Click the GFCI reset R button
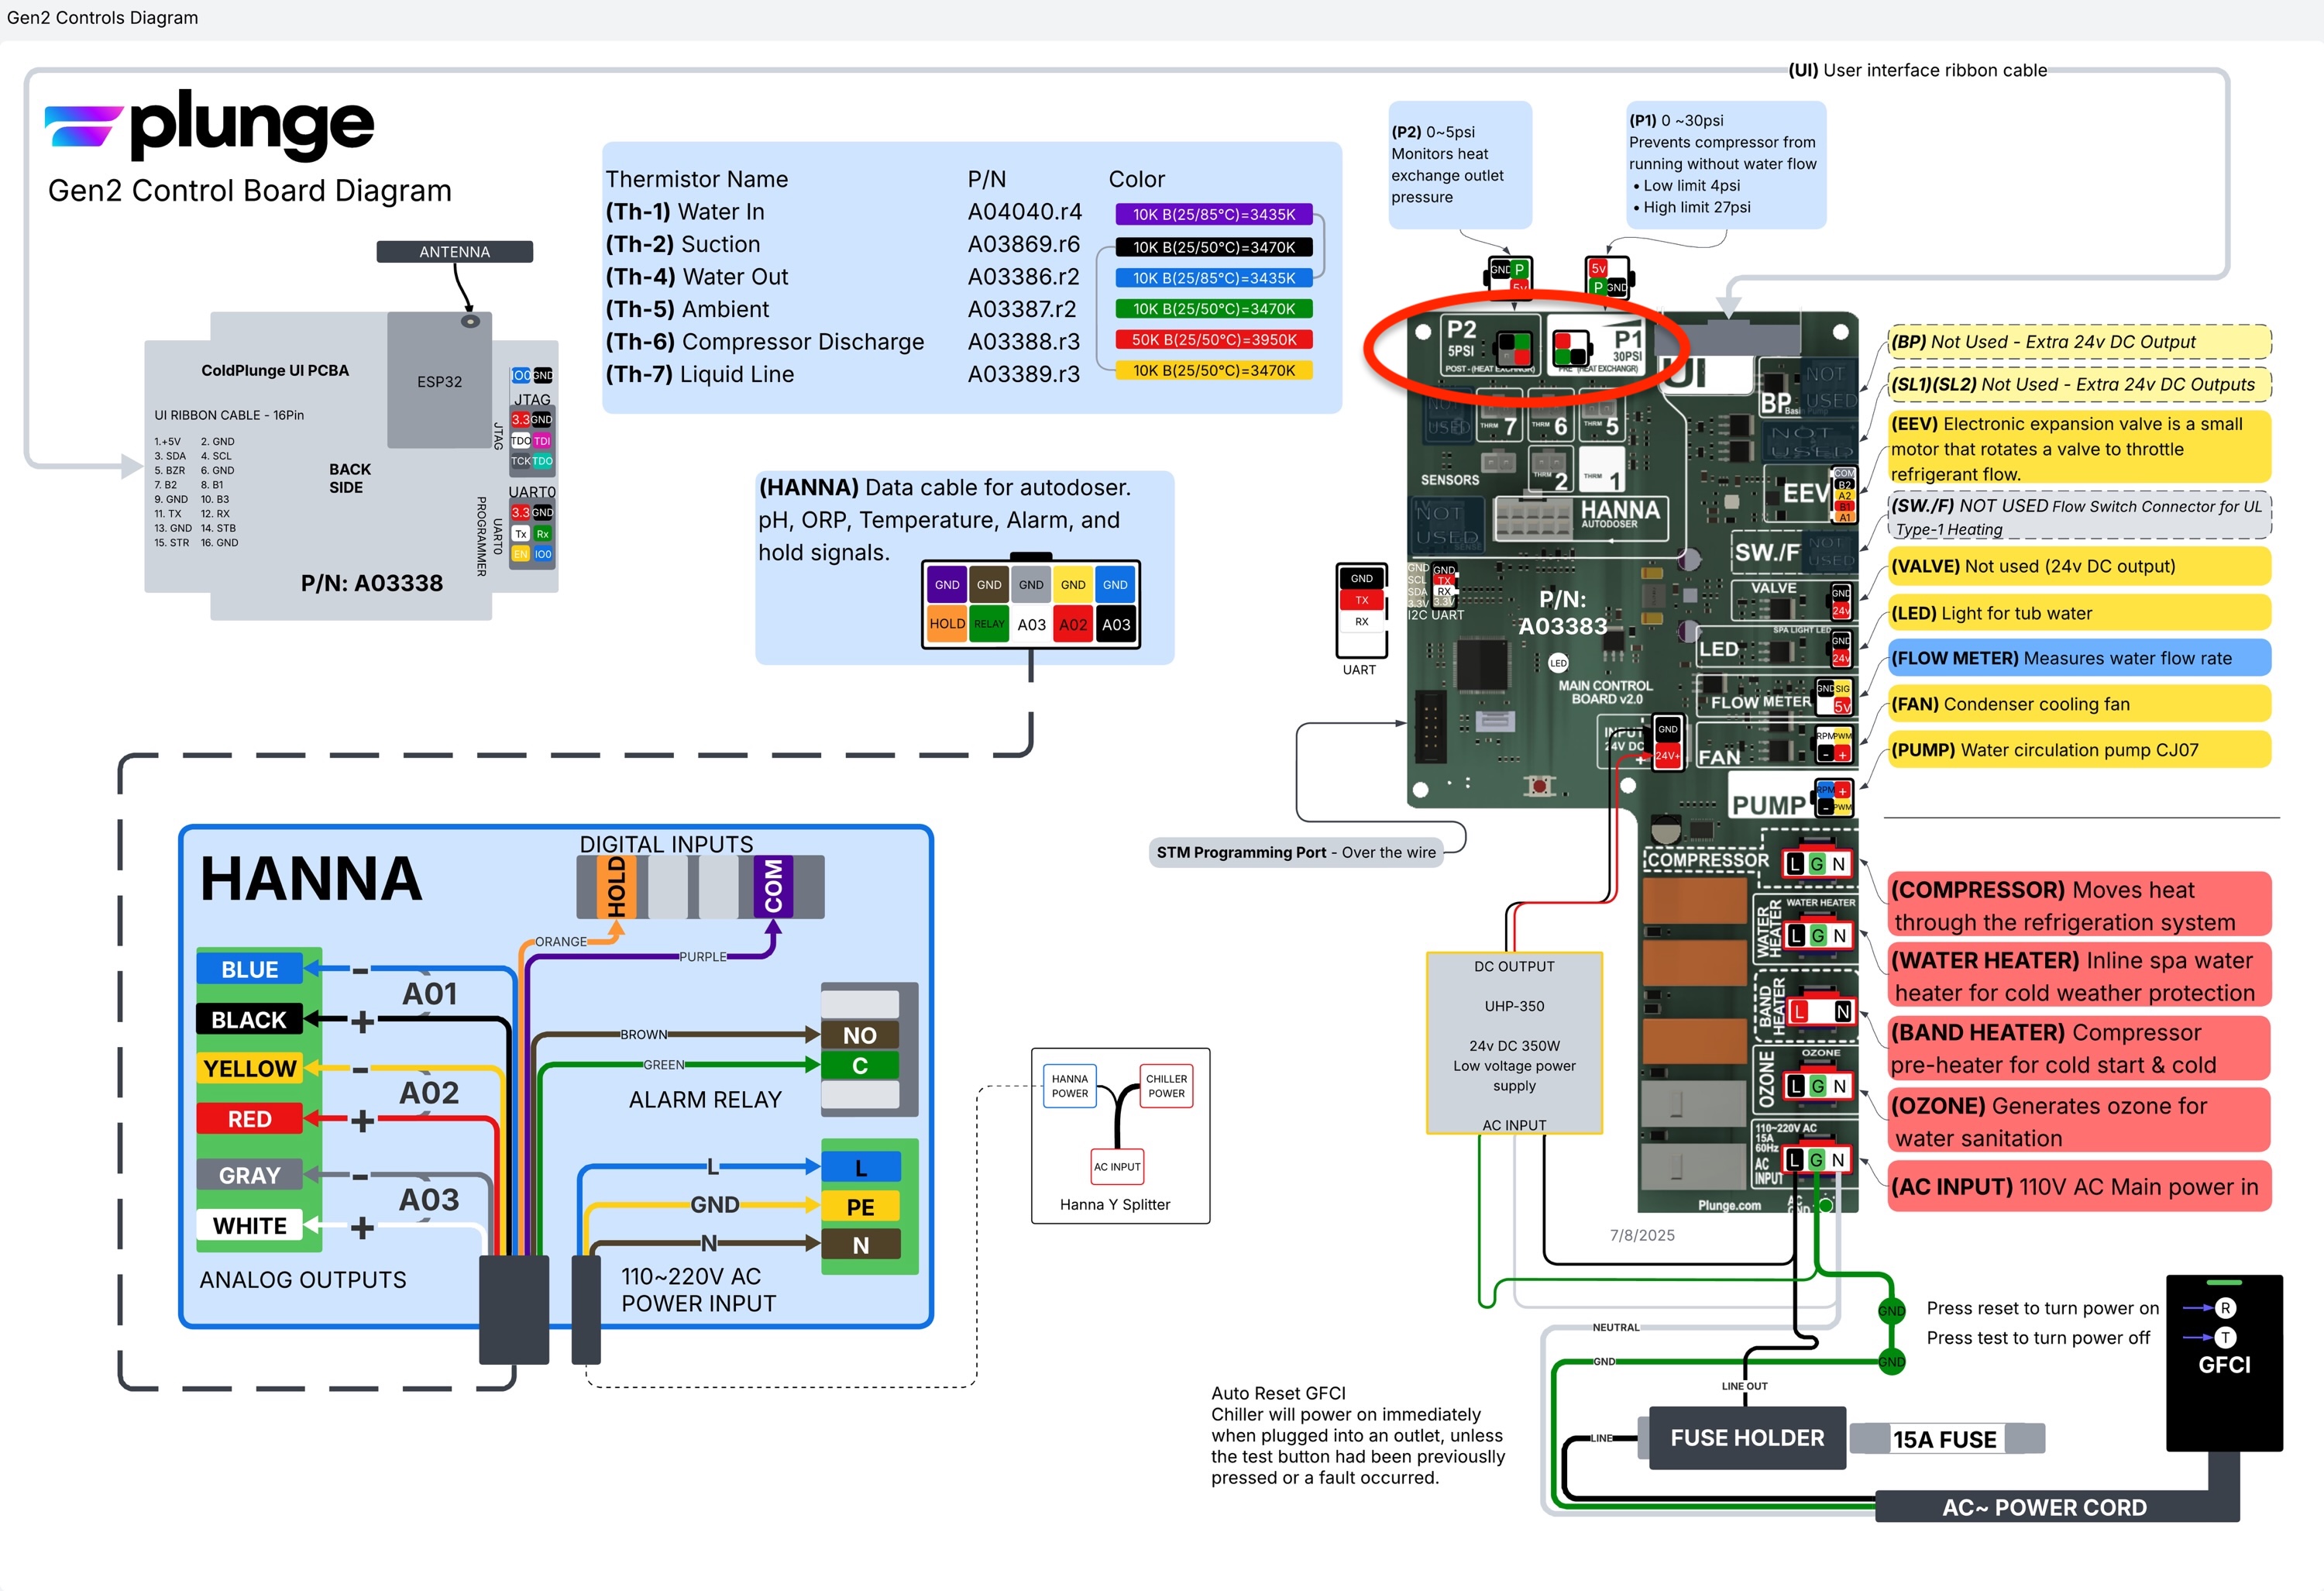Image resolution: width=2324 pixels, height=1591 pixels. tap(2225, 1308)
